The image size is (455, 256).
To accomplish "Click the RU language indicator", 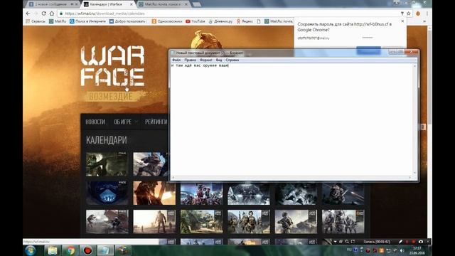I will pyautogui.click(x=349, y=250).
